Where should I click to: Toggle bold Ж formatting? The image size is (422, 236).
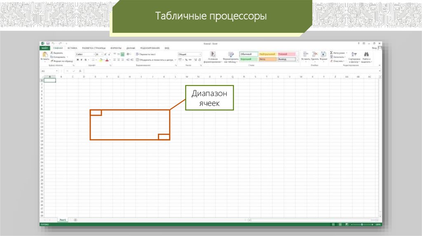tap(78, 60)
